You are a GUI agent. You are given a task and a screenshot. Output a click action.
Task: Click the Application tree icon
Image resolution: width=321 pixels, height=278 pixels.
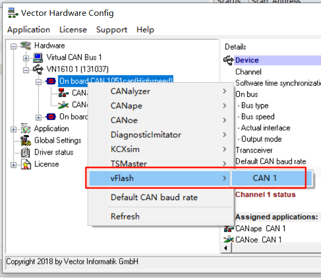tap(26, 128)
